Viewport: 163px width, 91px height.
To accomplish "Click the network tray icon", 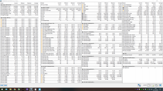I will tap(150, 89).
